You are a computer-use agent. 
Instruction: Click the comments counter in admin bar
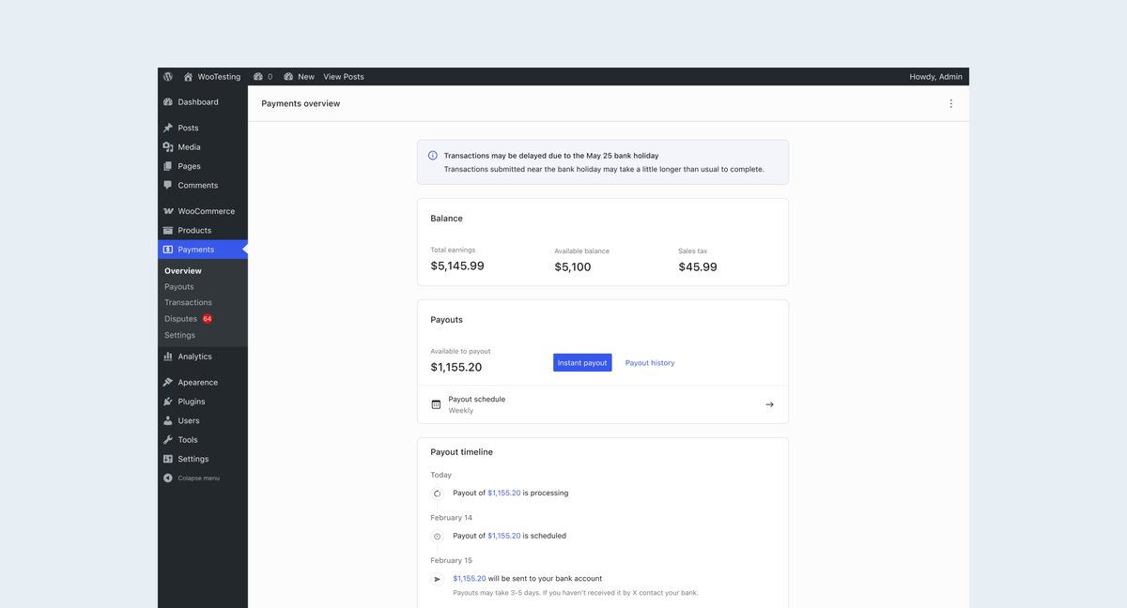click(263, 77)
